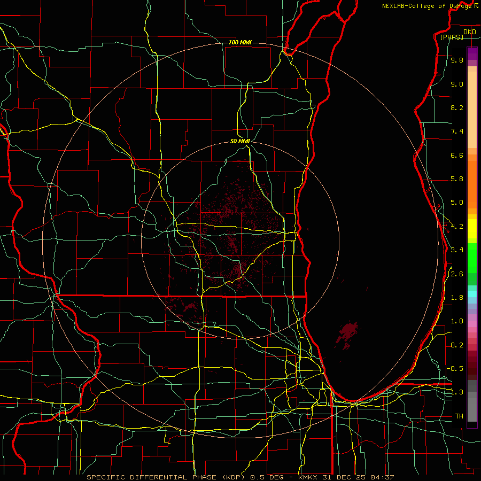Select the -1.3 value on the scale
Image resolution: width=481 pixels, height=481 pixels.
click(x=455, y=392)
